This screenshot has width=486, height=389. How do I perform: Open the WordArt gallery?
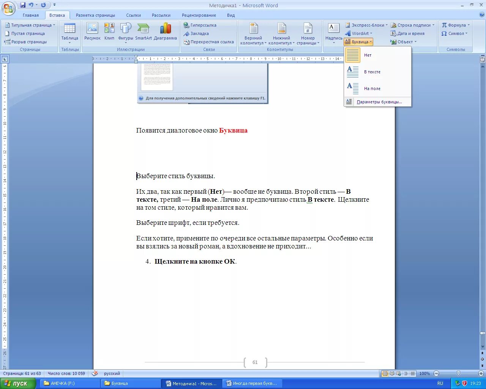tap(359, 33)
